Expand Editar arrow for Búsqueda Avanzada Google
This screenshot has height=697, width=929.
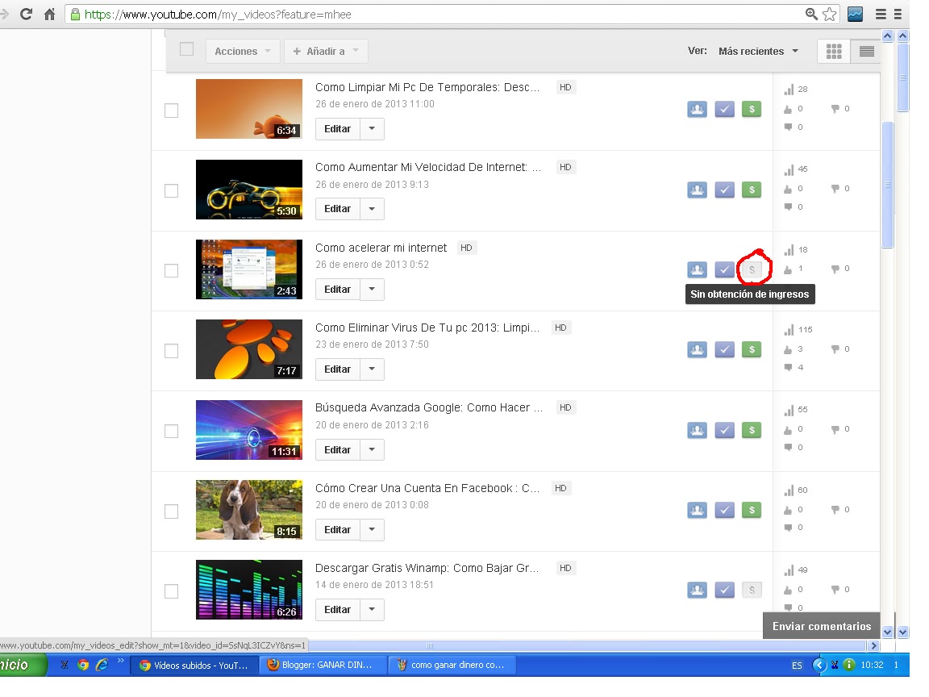[372, 450]
